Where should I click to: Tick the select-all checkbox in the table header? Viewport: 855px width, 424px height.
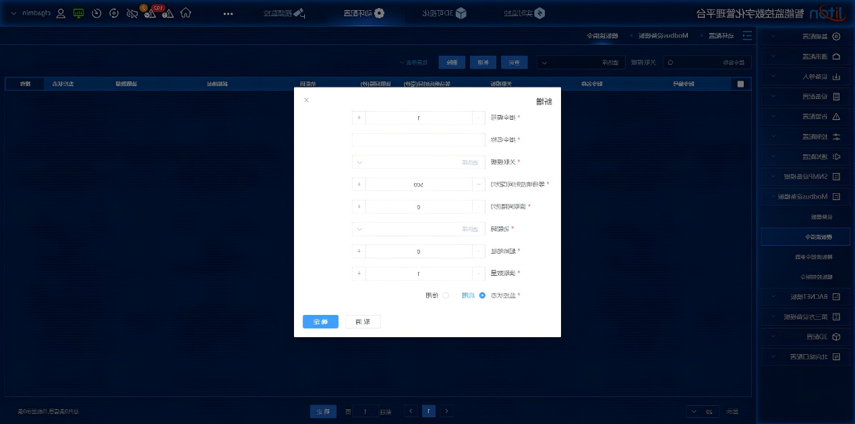pyautogui.click(x=740, y=84)
